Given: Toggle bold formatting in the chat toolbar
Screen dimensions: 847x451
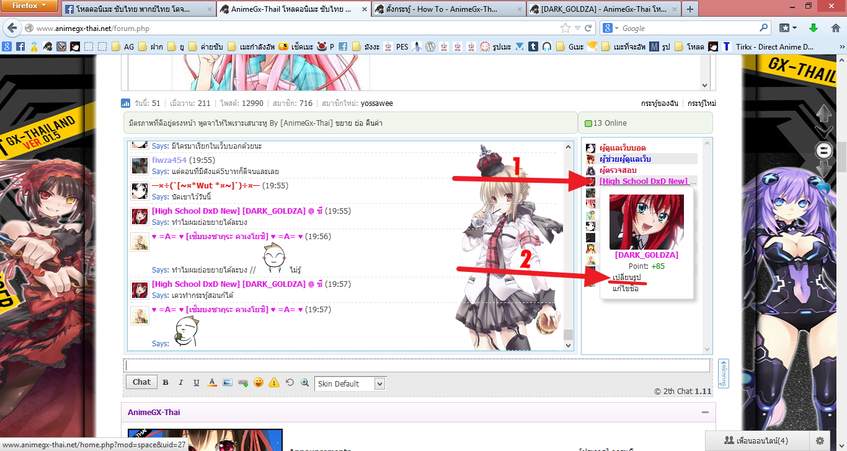Looking at the screenshot, I should tap(166, 383).
